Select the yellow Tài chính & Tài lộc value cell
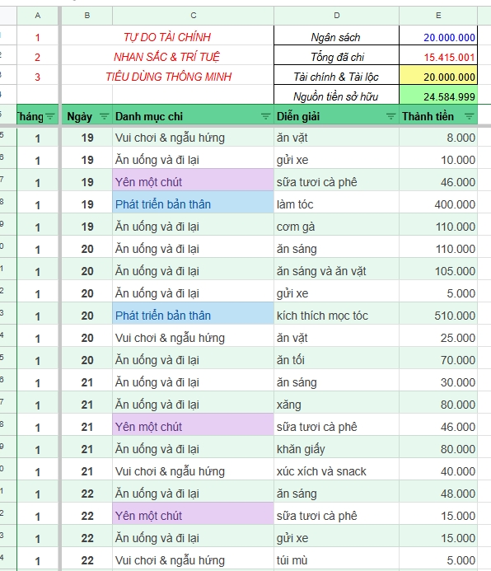The image size is (491, 571). click(x=438, y=75)
